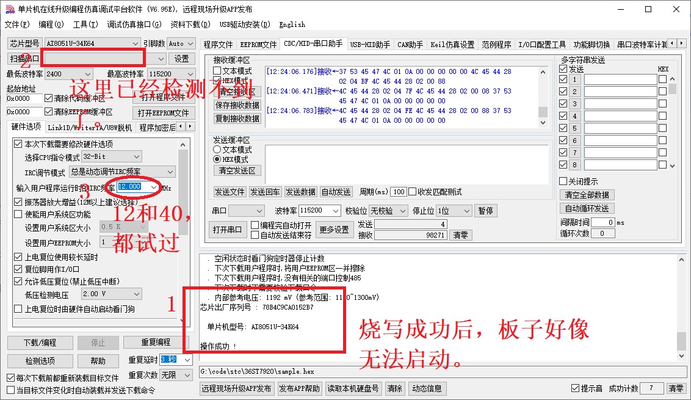Click the 动态信息 button
Image resolution: width=691 pixels, height=400 pixels.
tap(426, 388)
